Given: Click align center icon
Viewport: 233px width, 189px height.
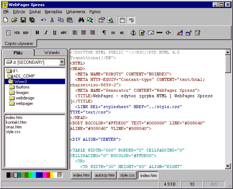Looking at the screenshot, I should [x=84, y=33].
